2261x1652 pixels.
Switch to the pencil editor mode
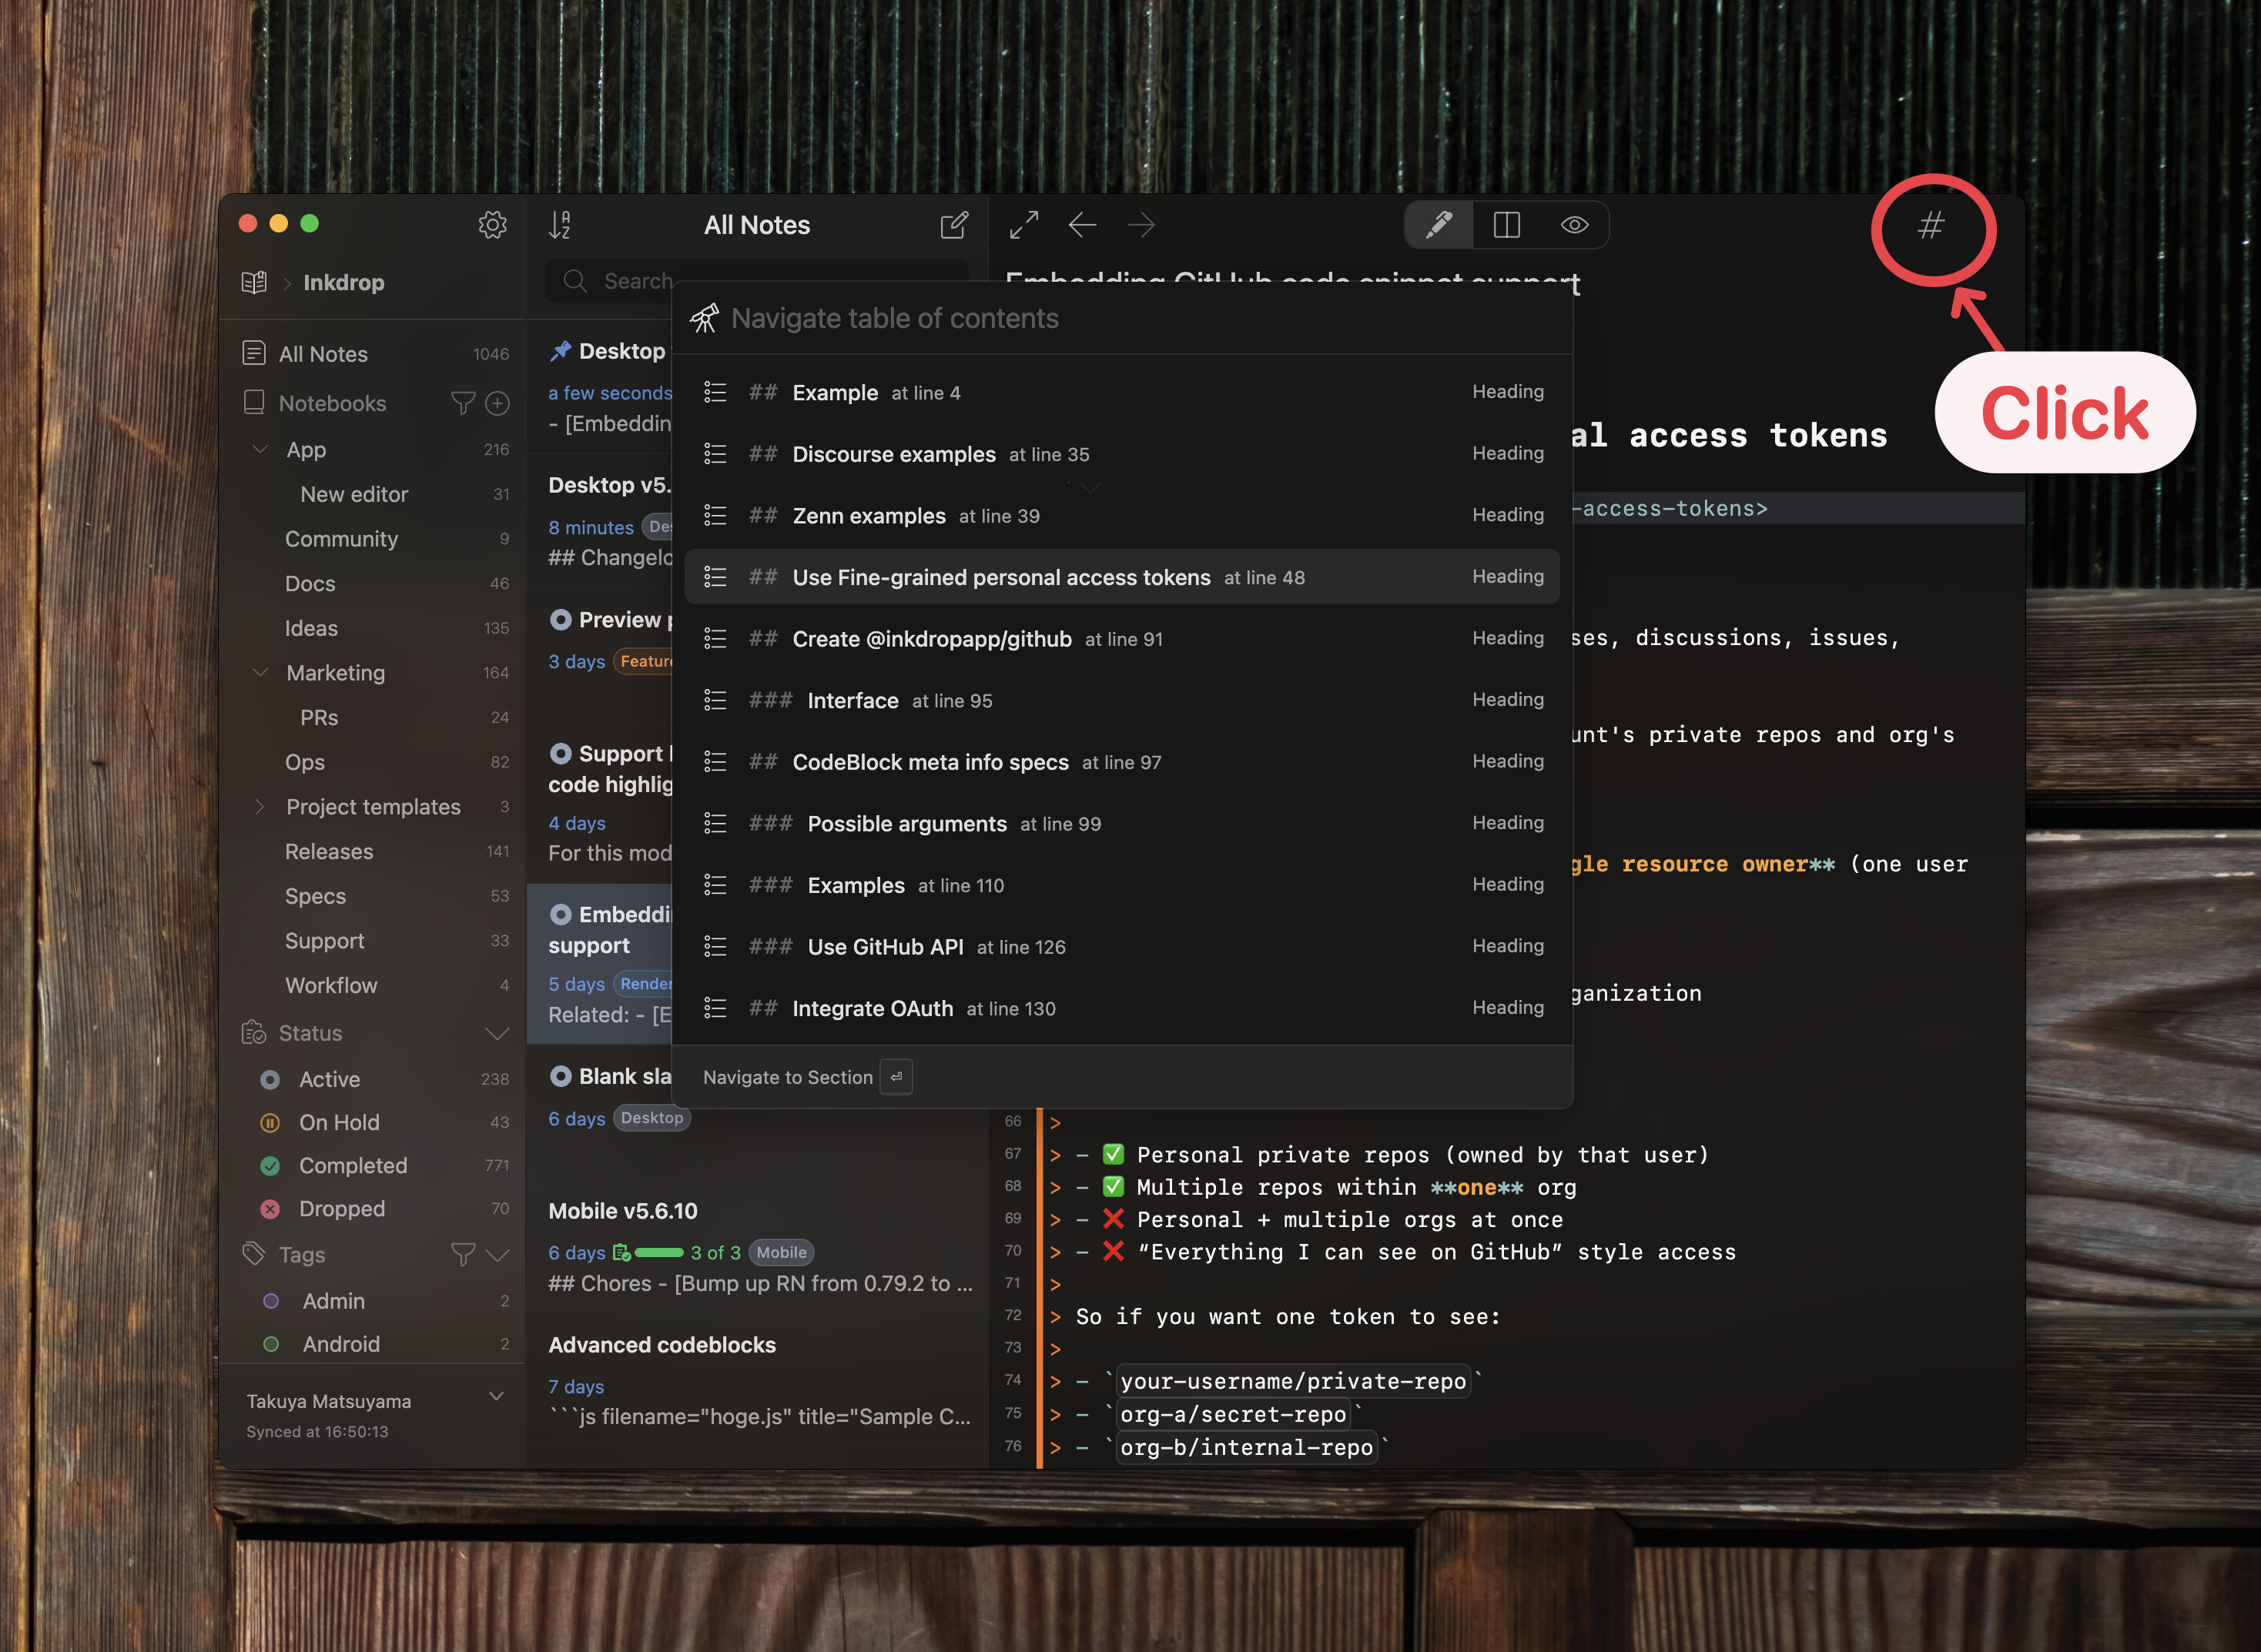click(x=1439, y=225)
